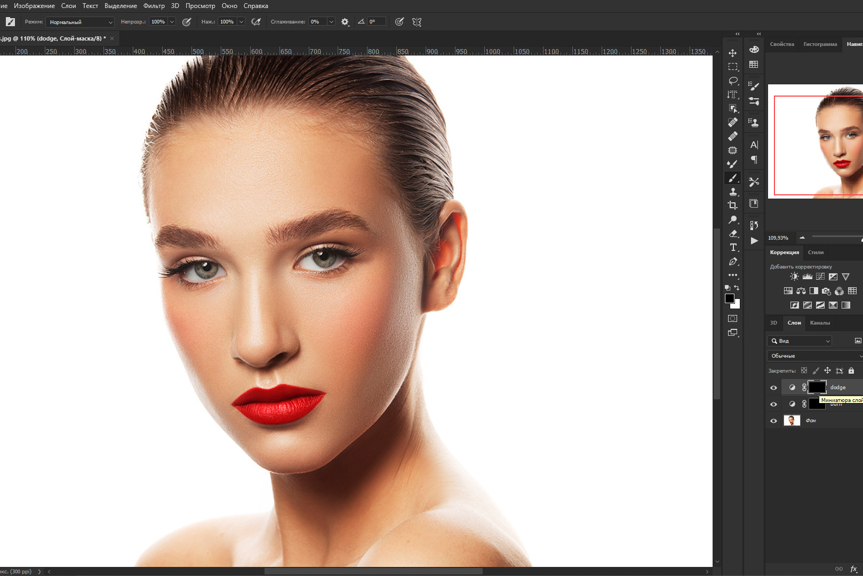Screen dimensions: 863x576
Task: Select the Horizontal Type tool
Action: click(x=733, y=247)
